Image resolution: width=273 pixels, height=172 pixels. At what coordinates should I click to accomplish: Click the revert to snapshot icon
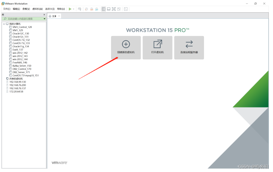(92, 9)
